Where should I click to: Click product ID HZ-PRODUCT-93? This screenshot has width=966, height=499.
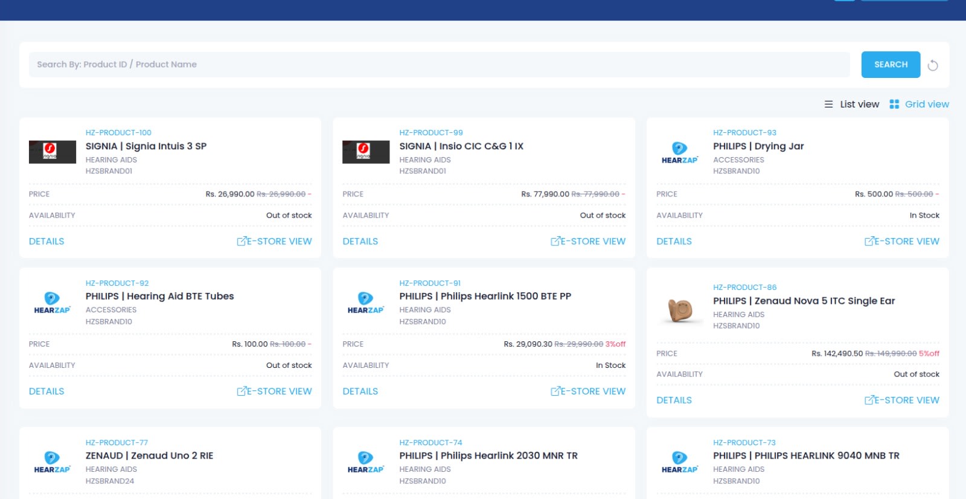click(x=744, y=133)
